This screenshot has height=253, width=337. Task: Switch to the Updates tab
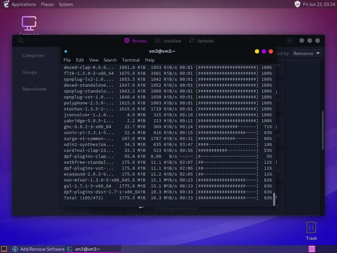[x=201, y=41]
